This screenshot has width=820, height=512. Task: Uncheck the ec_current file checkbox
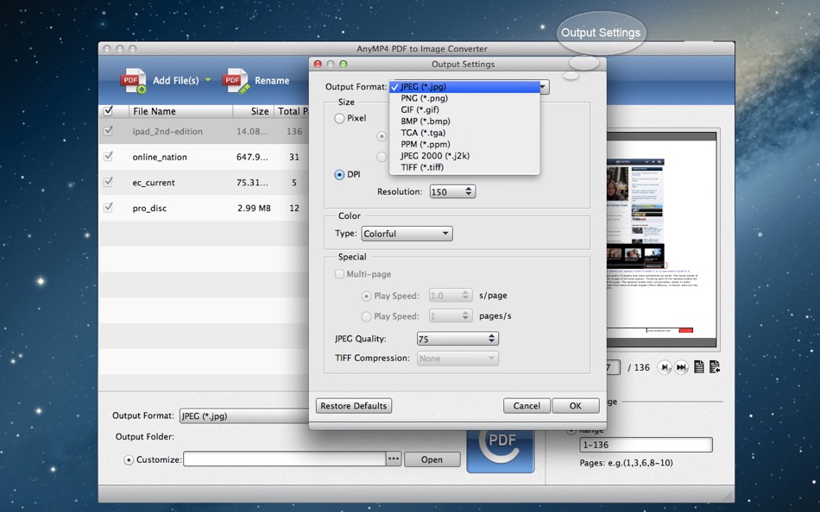(108, 182)
